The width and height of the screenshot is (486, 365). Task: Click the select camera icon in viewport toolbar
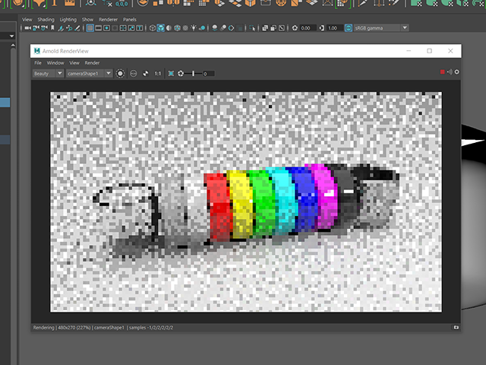pos(27,28)
